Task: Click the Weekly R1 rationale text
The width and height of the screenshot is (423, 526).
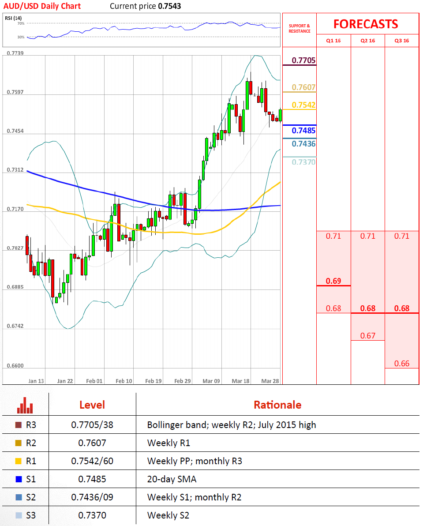Action: 168,443
